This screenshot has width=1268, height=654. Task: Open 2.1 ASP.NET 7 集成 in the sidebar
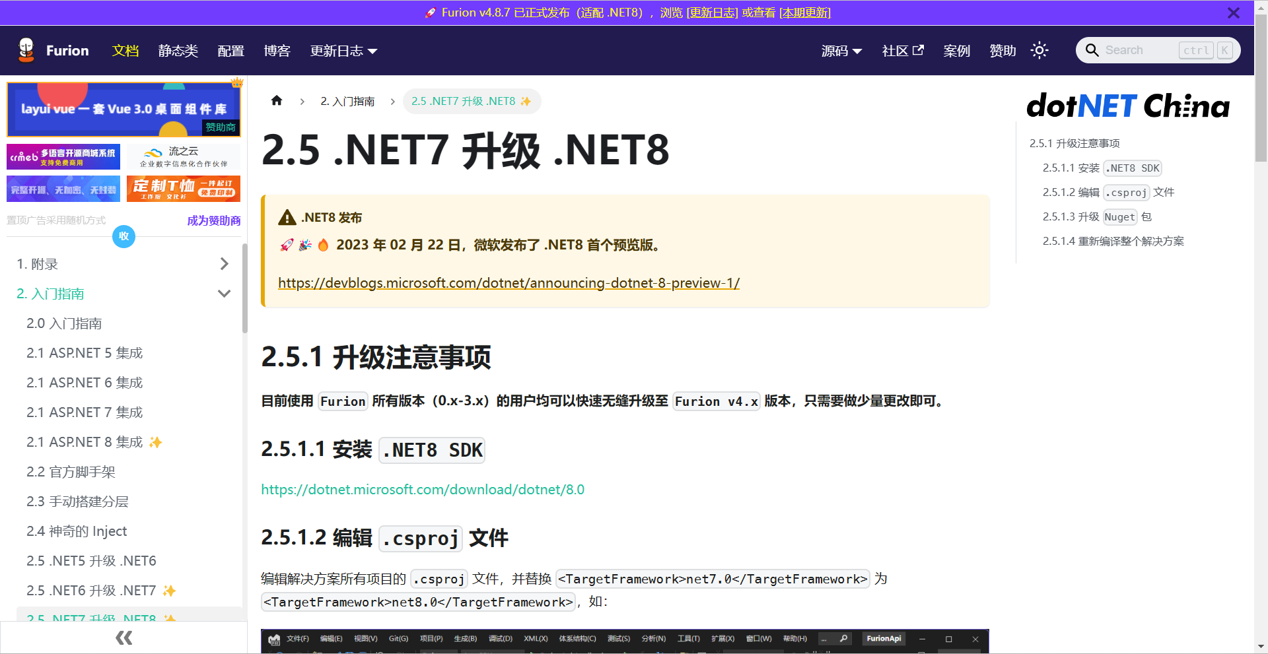coord(85,412)
